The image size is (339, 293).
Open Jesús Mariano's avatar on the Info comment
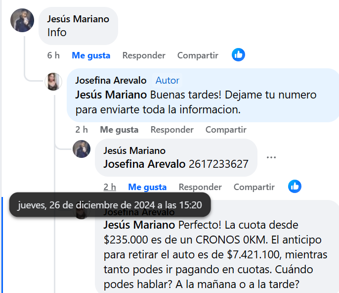pyautogui.click(x=22, y=20)
